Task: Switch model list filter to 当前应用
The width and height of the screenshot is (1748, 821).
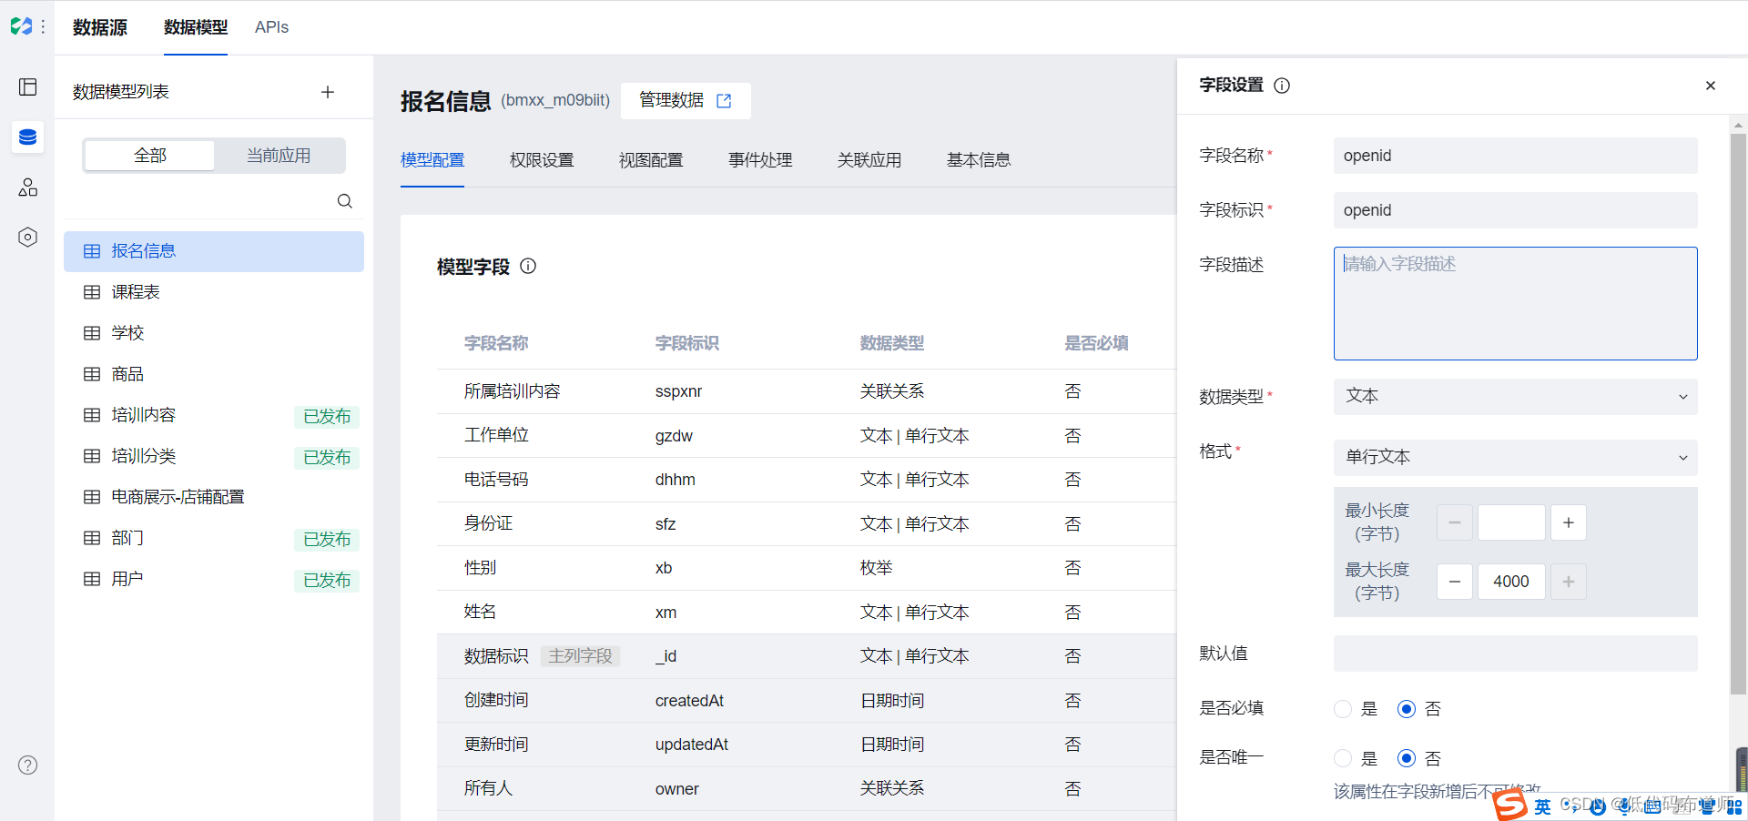Action: pos(279,156)
